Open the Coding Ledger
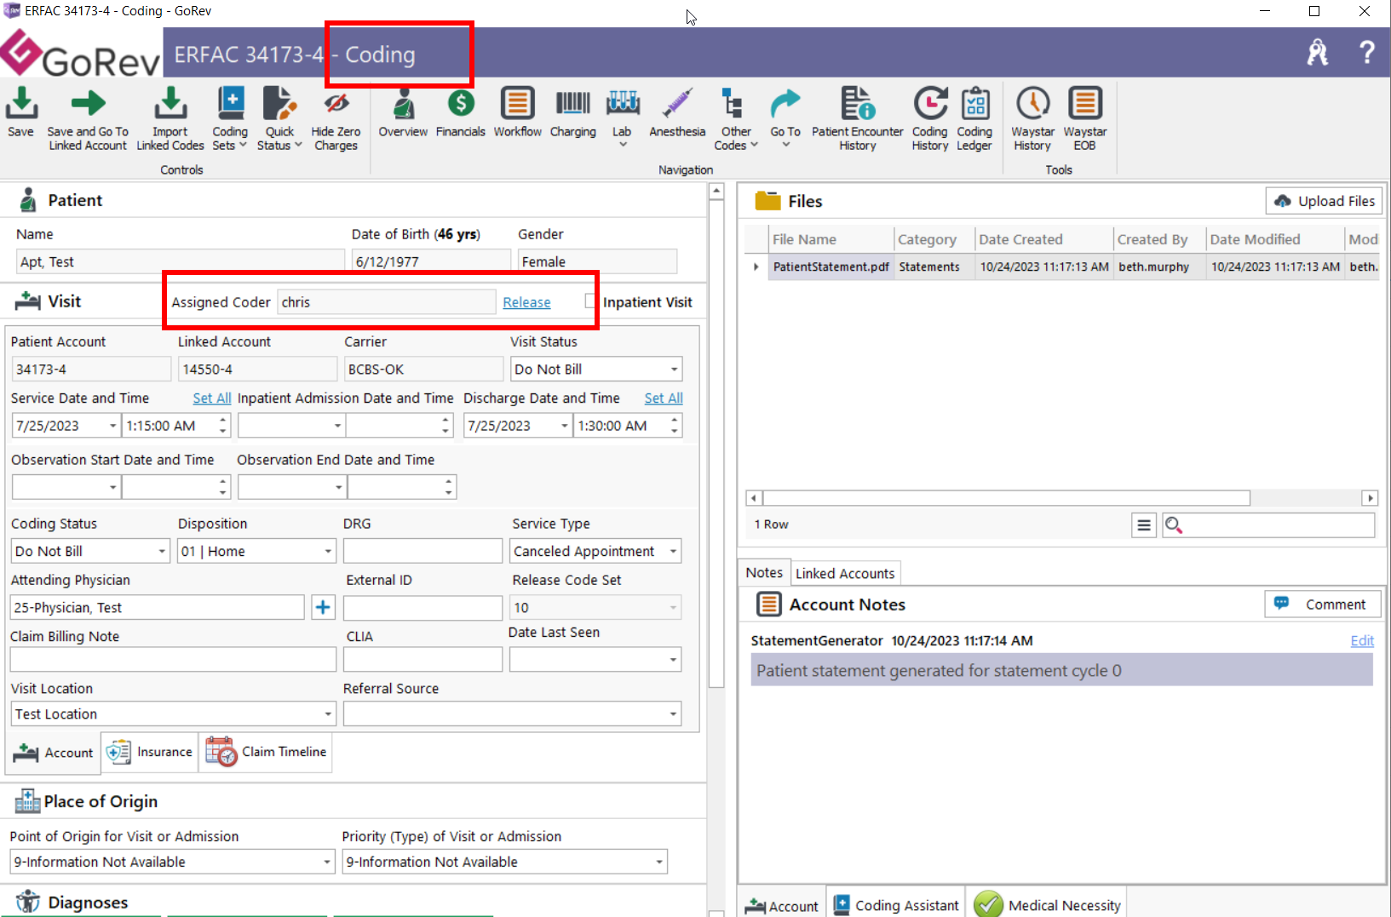This screenshot has width=1391, height=917. pyautogui.click(x=974, y=118)
